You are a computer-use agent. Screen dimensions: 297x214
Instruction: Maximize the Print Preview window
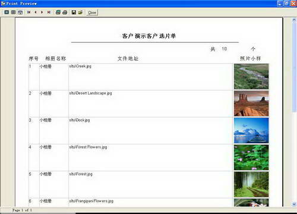286,4
